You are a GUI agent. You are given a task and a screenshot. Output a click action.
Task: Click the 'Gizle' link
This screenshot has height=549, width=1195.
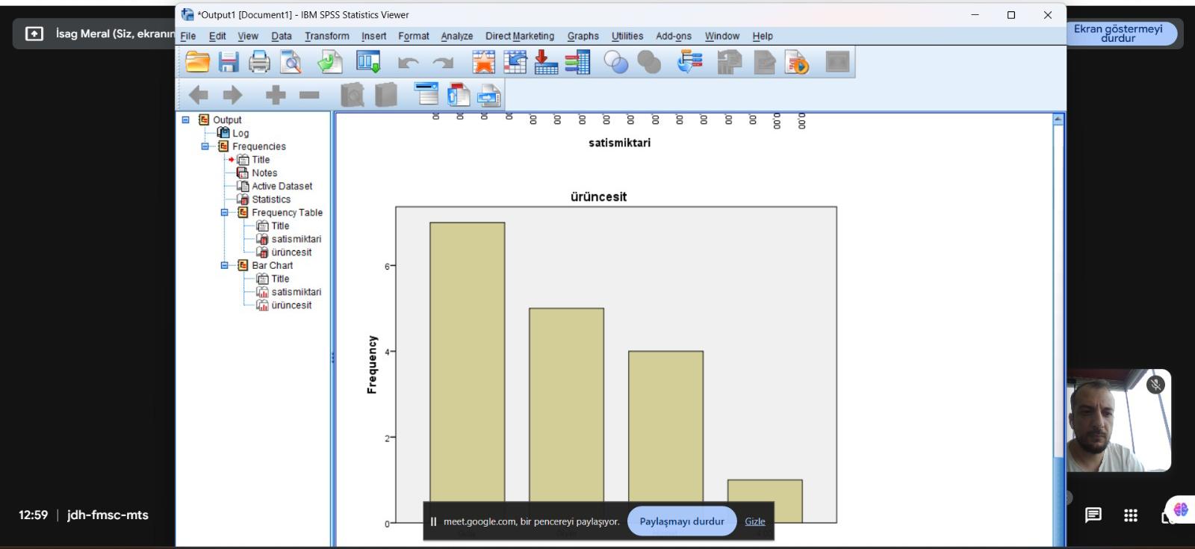754,521
